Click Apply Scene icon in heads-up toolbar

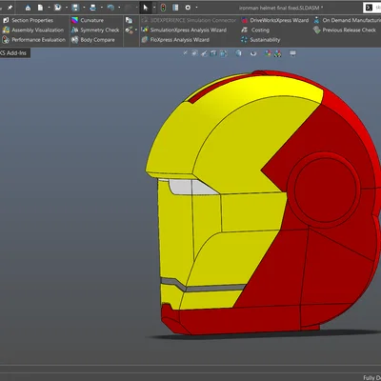pos(278,53)
